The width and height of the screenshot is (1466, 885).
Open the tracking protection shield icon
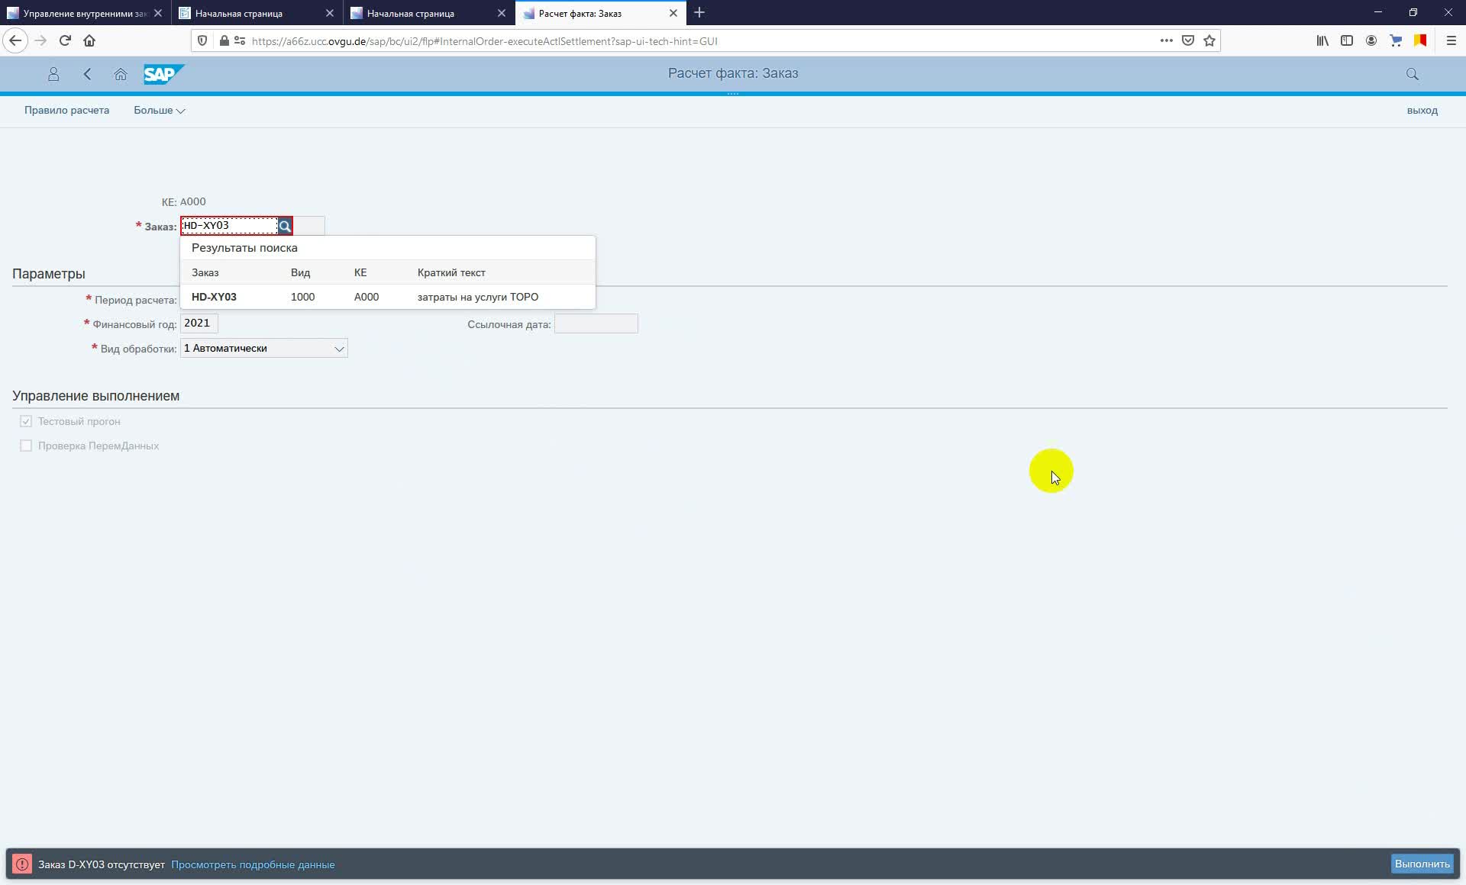point(202,40)
